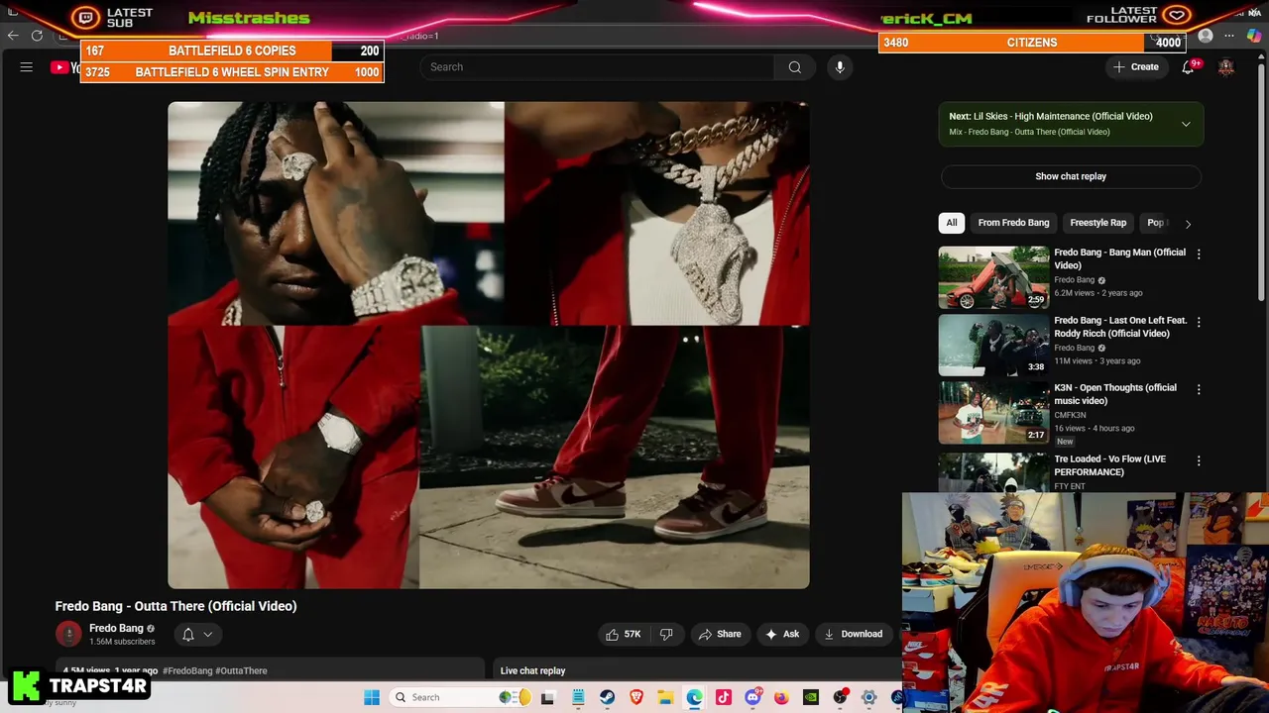Screen dimensions: 1269x713
Task: Reload the page with the refresh icon
Action: pyautogui.click(x=37, y=36)
